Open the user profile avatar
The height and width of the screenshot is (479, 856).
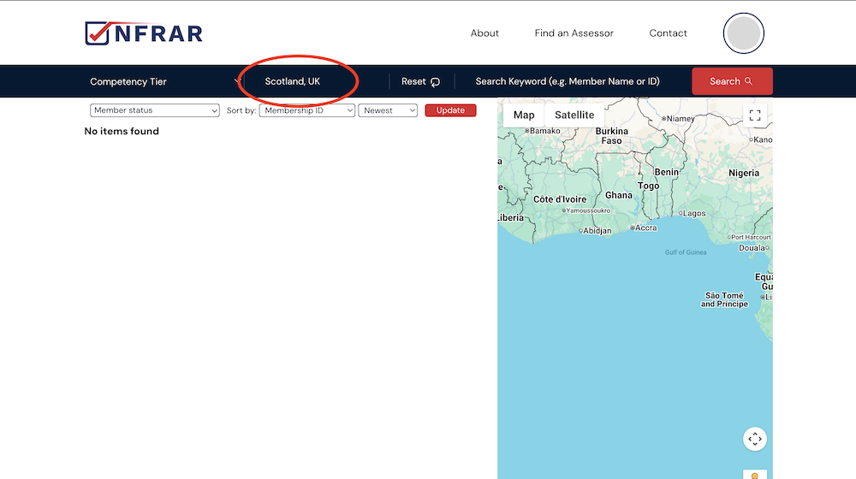point(743,33)
